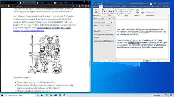Reload the Chrome page
The width and height of the screenshot is (174, 97).
pos(8,6)
